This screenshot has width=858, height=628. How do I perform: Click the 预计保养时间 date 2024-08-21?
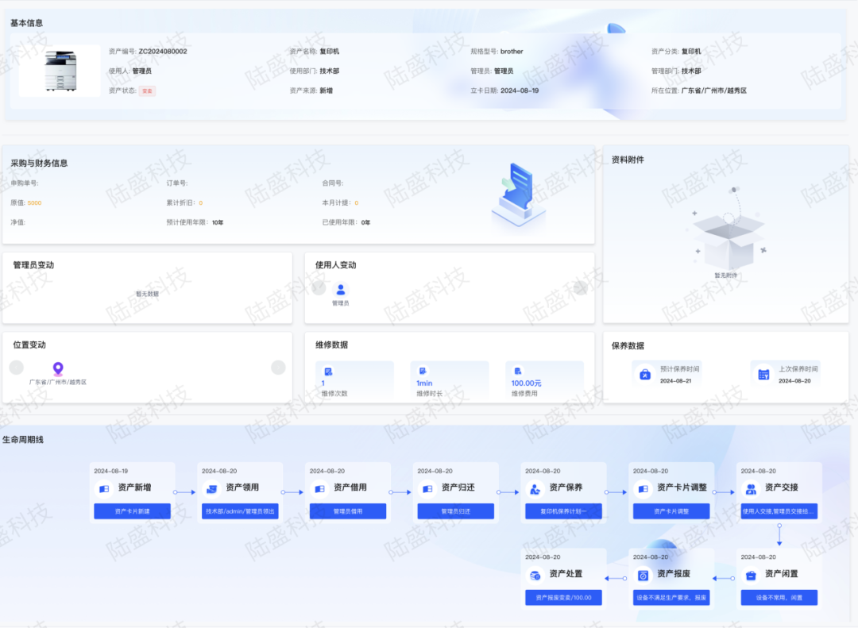coord(675,381)
